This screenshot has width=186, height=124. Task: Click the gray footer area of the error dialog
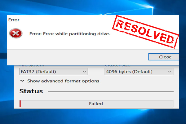[x=77, y=57]
